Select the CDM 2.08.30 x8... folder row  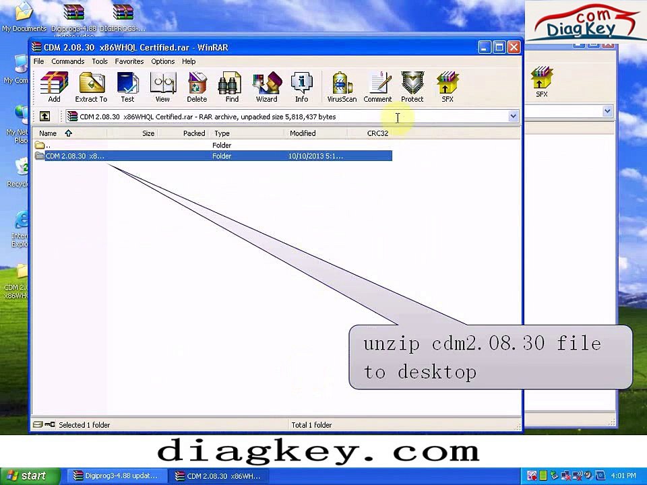coord(213,156)
